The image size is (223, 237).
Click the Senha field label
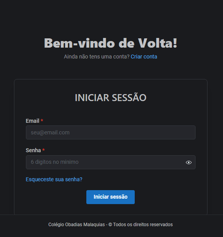point(33,150)
